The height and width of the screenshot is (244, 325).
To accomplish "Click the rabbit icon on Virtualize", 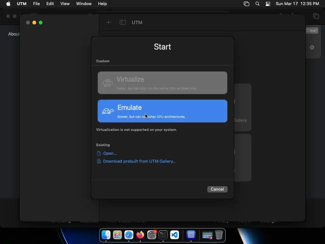I will [107, 83].
